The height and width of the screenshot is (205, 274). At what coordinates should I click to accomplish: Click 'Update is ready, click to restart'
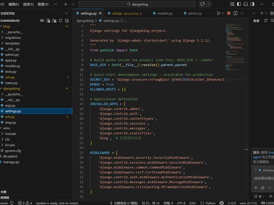(57, 203)
